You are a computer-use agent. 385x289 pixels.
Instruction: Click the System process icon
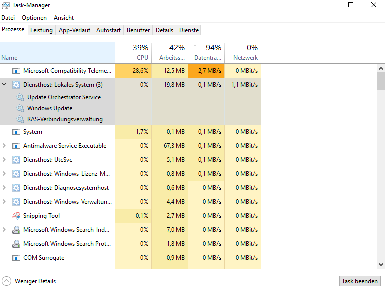point(16,132)
